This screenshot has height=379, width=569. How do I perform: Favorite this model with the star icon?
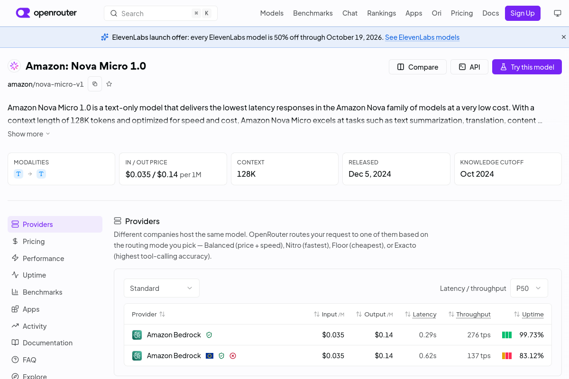click(x=109, y=84)
